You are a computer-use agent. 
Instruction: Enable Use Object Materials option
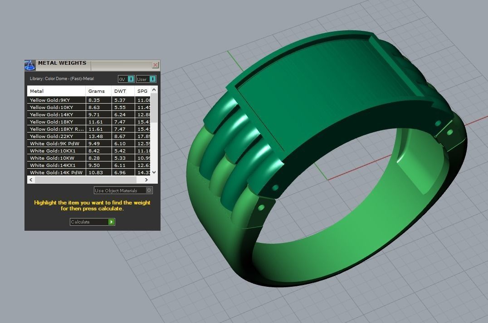click(123, 190)
